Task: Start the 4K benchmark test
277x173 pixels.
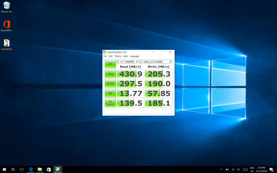Action: pos(110,93)
